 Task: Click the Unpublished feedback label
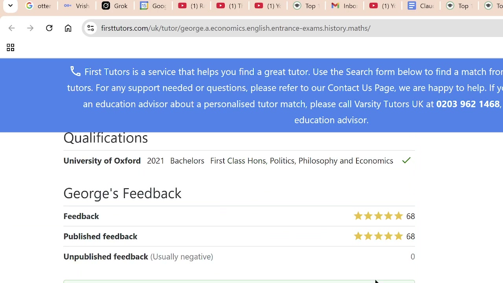click(x=106, y=257)
